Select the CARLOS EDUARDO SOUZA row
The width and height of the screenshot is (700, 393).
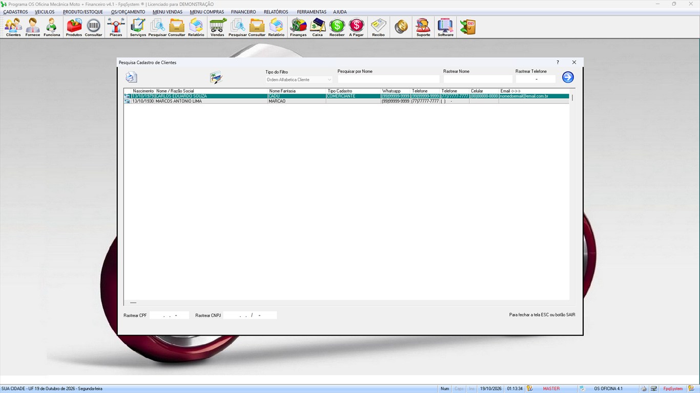point(346,96)
